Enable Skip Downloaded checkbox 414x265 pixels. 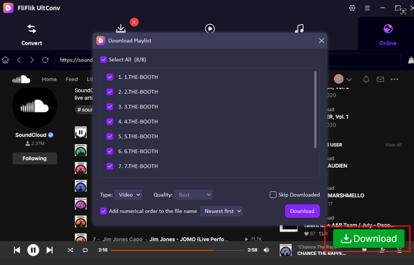(273, 195)
